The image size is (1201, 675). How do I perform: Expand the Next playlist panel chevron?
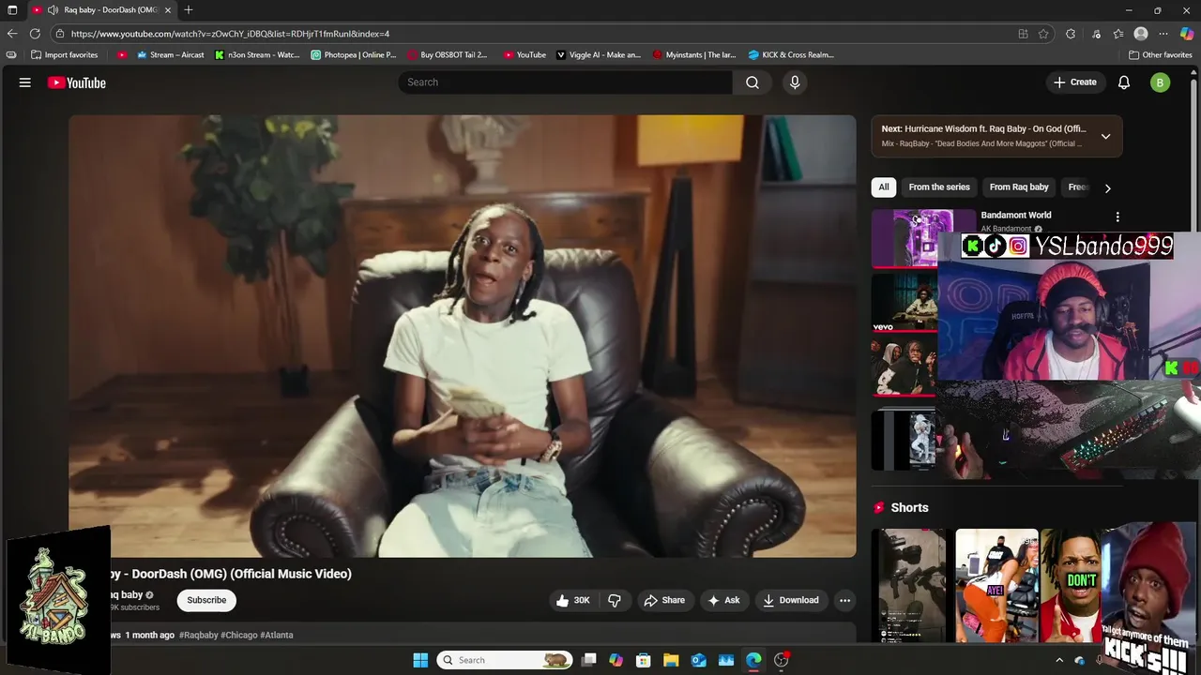(1105, 136)
